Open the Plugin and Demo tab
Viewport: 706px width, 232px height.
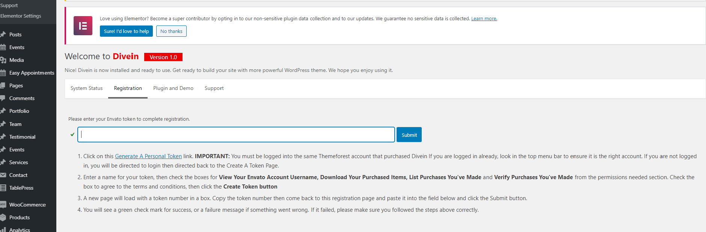[173, 88]
